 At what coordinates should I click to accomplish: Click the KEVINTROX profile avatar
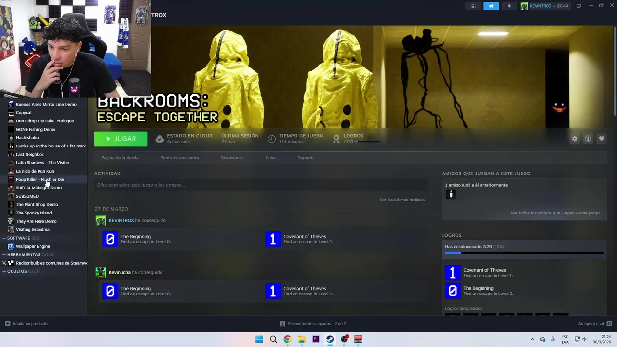524,6
